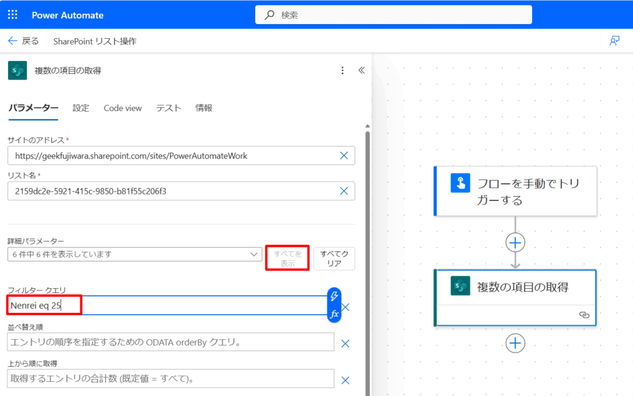Add a step after 複数の項目の取得
Screen dimensions: 633x396
[x=516, y=343]
